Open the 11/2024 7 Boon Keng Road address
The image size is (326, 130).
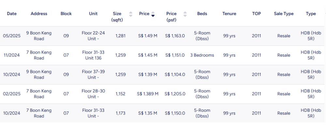(x=39, y=55)
